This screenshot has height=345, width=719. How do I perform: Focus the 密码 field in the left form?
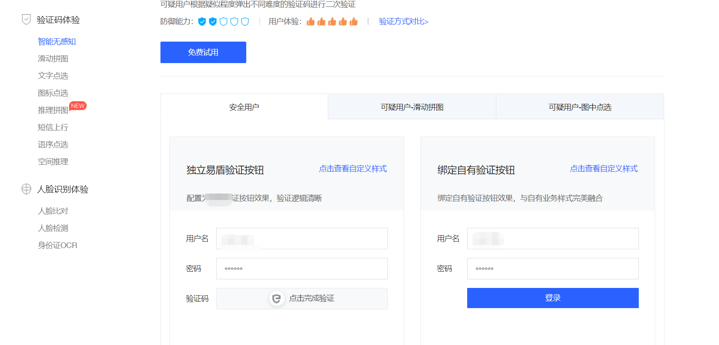302,269
